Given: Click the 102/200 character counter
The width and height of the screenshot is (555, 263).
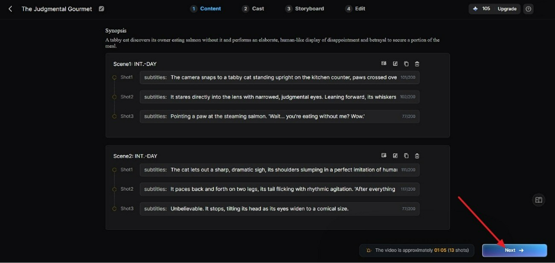Looking at the screenshot, I should click(408, 97).
